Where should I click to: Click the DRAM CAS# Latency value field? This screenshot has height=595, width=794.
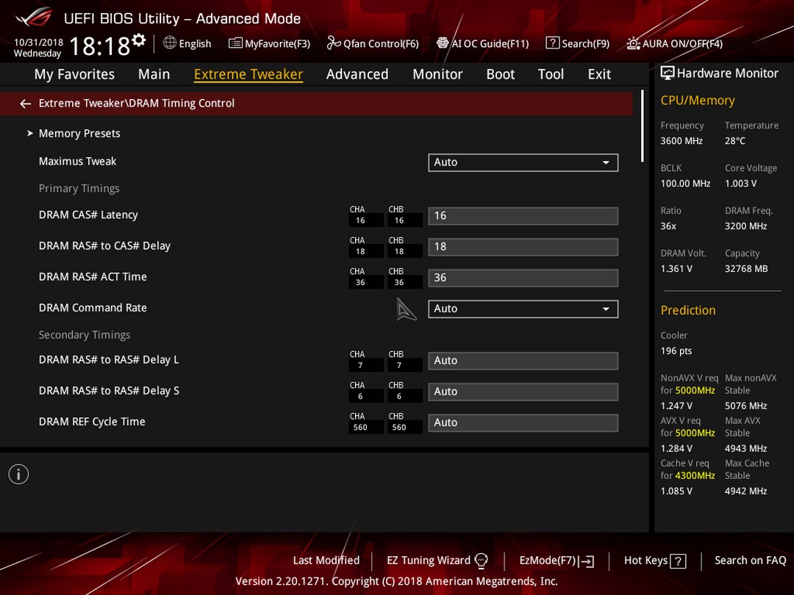tap(523, 216)
